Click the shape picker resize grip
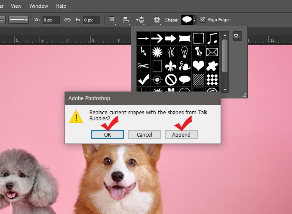292x214 pixels. [x=244, y=95]
